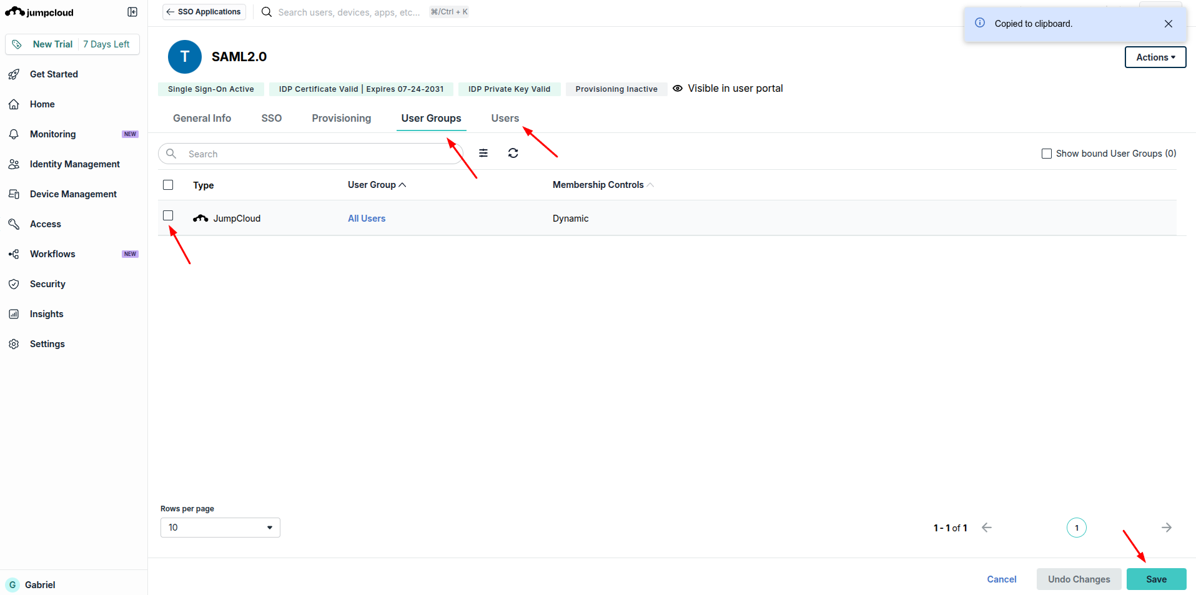Click the Monitoring bell icon
Viewport: 1196px width, 595px height.
coord(14,134)
